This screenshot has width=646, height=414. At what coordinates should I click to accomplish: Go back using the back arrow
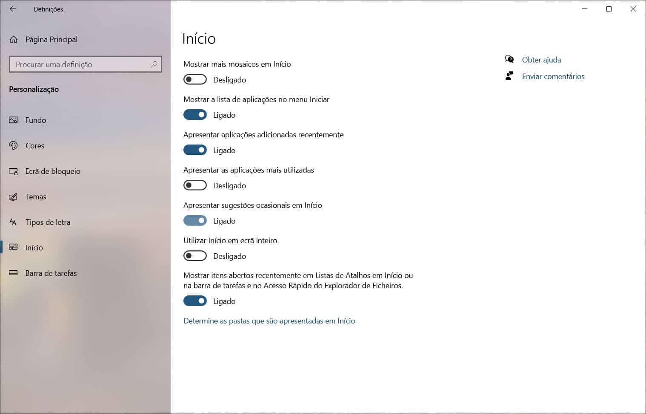click(13, 9)
